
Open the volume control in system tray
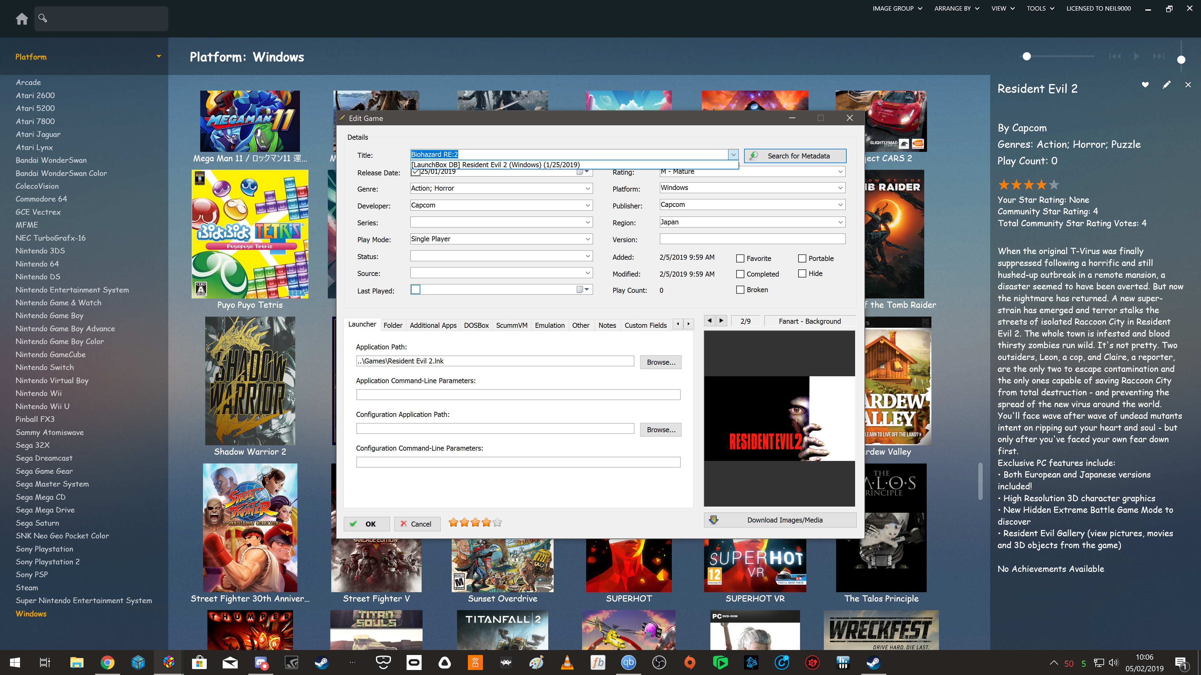[x=1114, y=662]
